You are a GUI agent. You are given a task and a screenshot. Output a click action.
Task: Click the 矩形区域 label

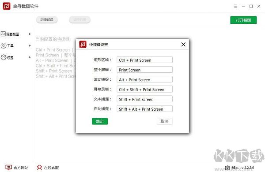tap(102, 60)
